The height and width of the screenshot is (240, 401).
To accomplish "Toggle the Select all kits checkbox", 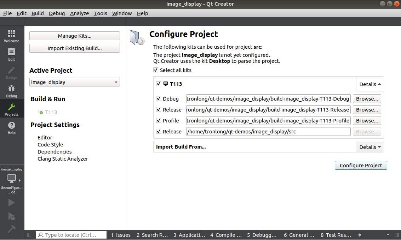I will 155,70.
